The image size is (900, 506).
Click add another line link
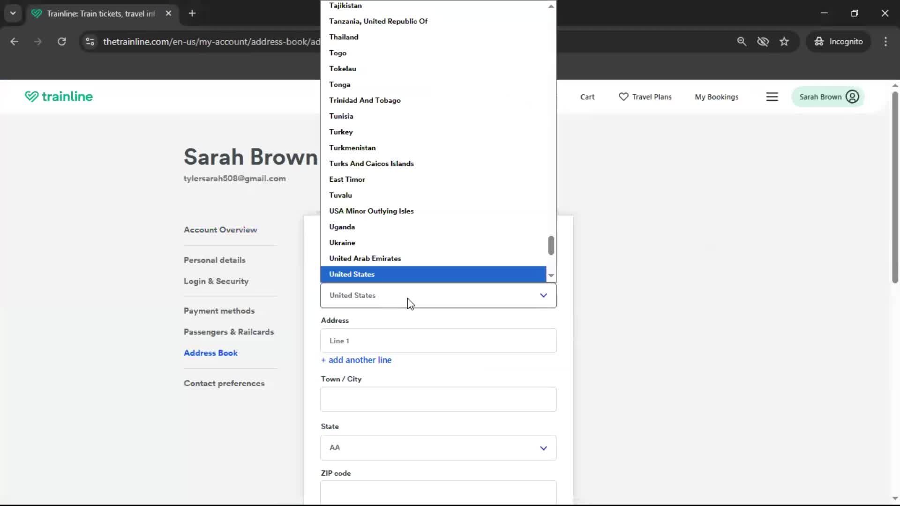click(356, 360)
